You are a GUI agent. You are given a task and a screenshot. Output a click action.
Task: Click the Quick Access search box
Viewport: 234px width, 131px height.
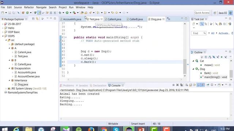coord(202,13)
